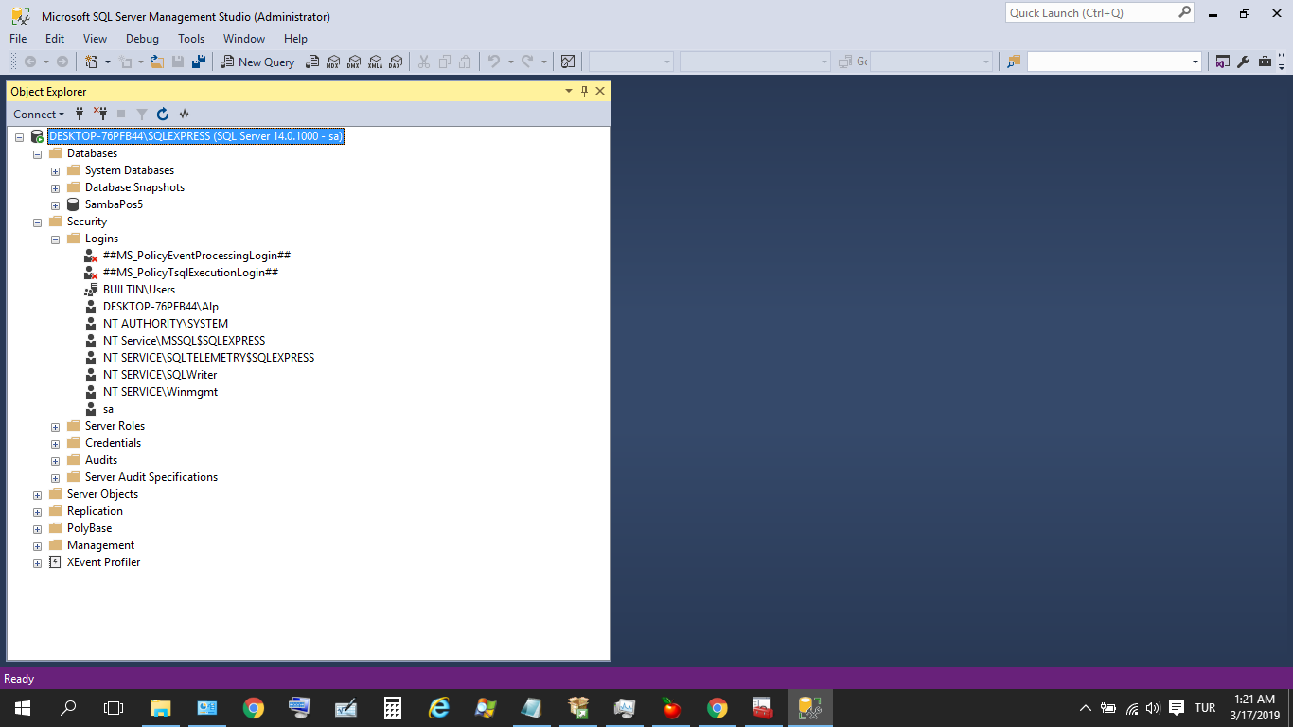Select the NT AUTHORITY\SYSTEM login

tap(166, 324)
